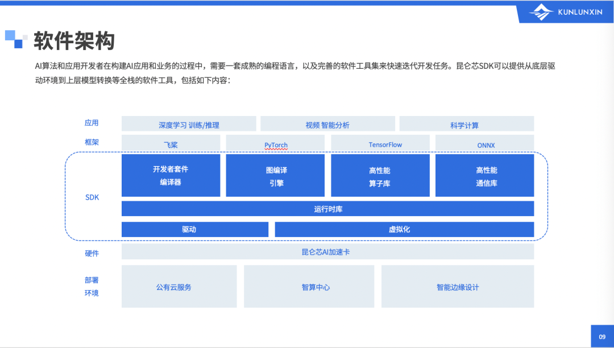Click the 应用 row label

pos(92,123)
